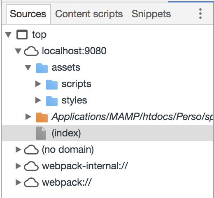Select the Sources tab
Viewport: 214px width, 198px height.
tap(28, 14)
